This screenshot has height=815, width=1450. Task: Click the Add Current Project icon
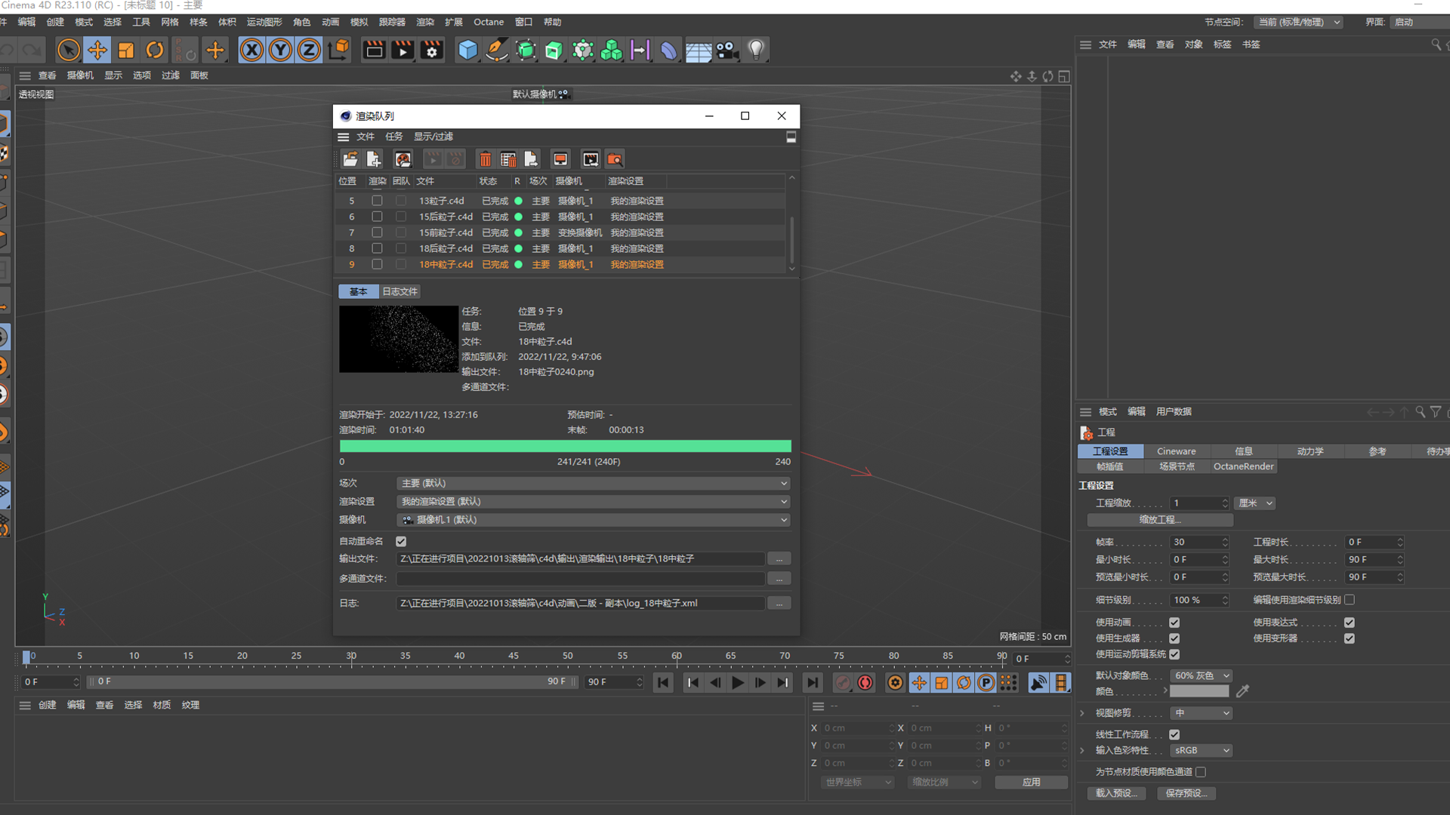374,159
